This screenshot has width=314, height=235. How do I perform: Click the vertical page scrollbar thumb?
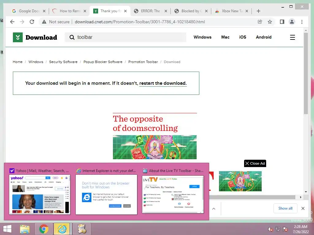coord(306,73)
